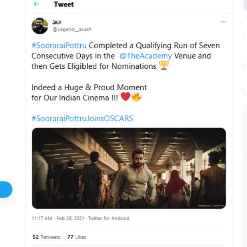The width and height of the screenshot is (247, 247).
Task: Click the Tweet page heading
Action: [x=63, y=5]
